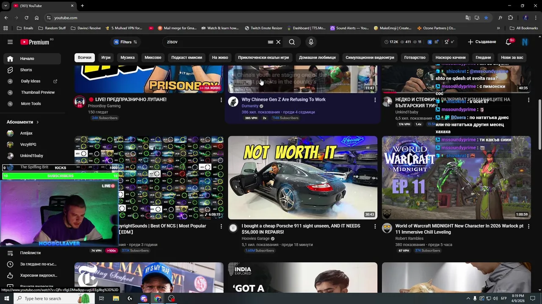The image size is (542, 304).
Task: Open the Robert Rambles channel link
Action: (x=409, y=239)
